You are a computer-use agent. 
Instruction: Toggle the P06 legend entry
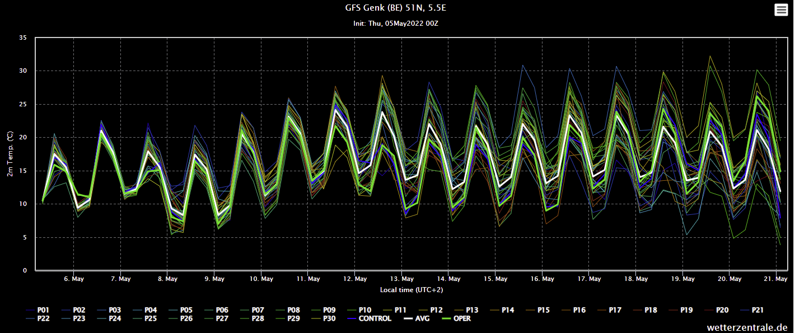216,309
